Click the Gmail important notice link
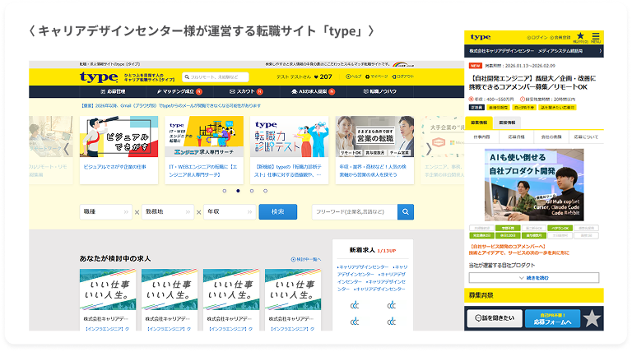 pos(170,105)
